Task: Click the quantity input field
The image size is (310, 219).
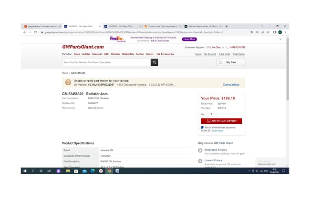Action: pos(212,114)
